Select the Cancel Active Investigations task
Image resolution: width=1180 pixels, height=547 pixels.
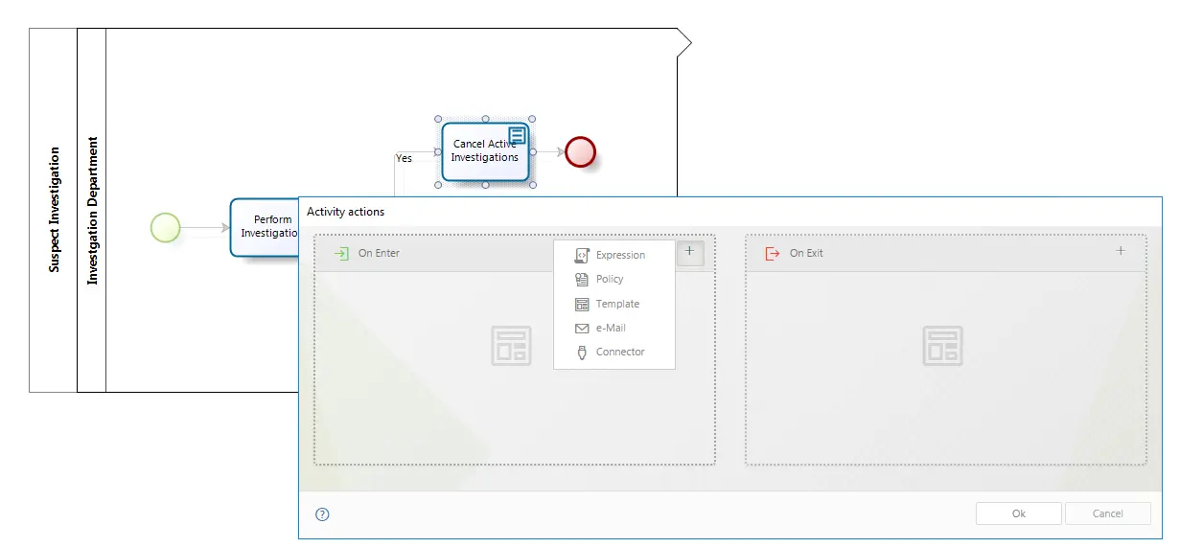point(485,151)
